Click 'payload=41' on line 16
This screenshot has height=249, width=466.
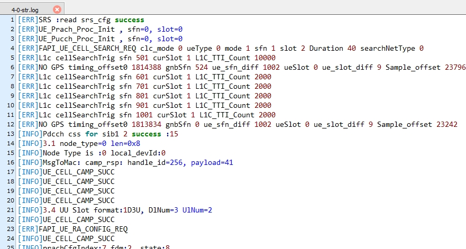tap(212, 162)
